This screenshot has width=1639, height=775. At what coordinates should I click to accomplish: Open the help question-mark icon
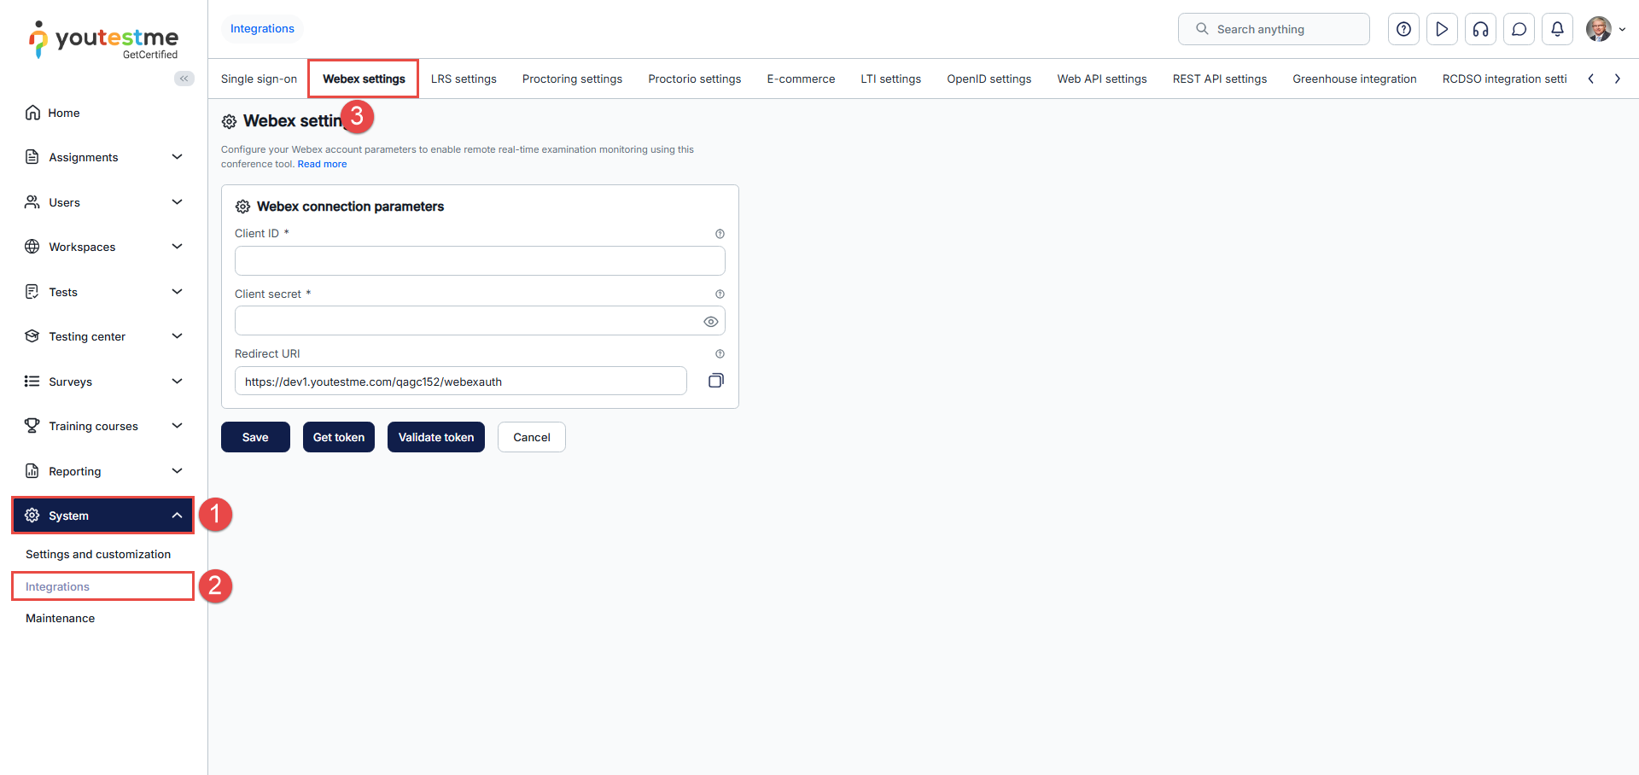pos(1403,29)
